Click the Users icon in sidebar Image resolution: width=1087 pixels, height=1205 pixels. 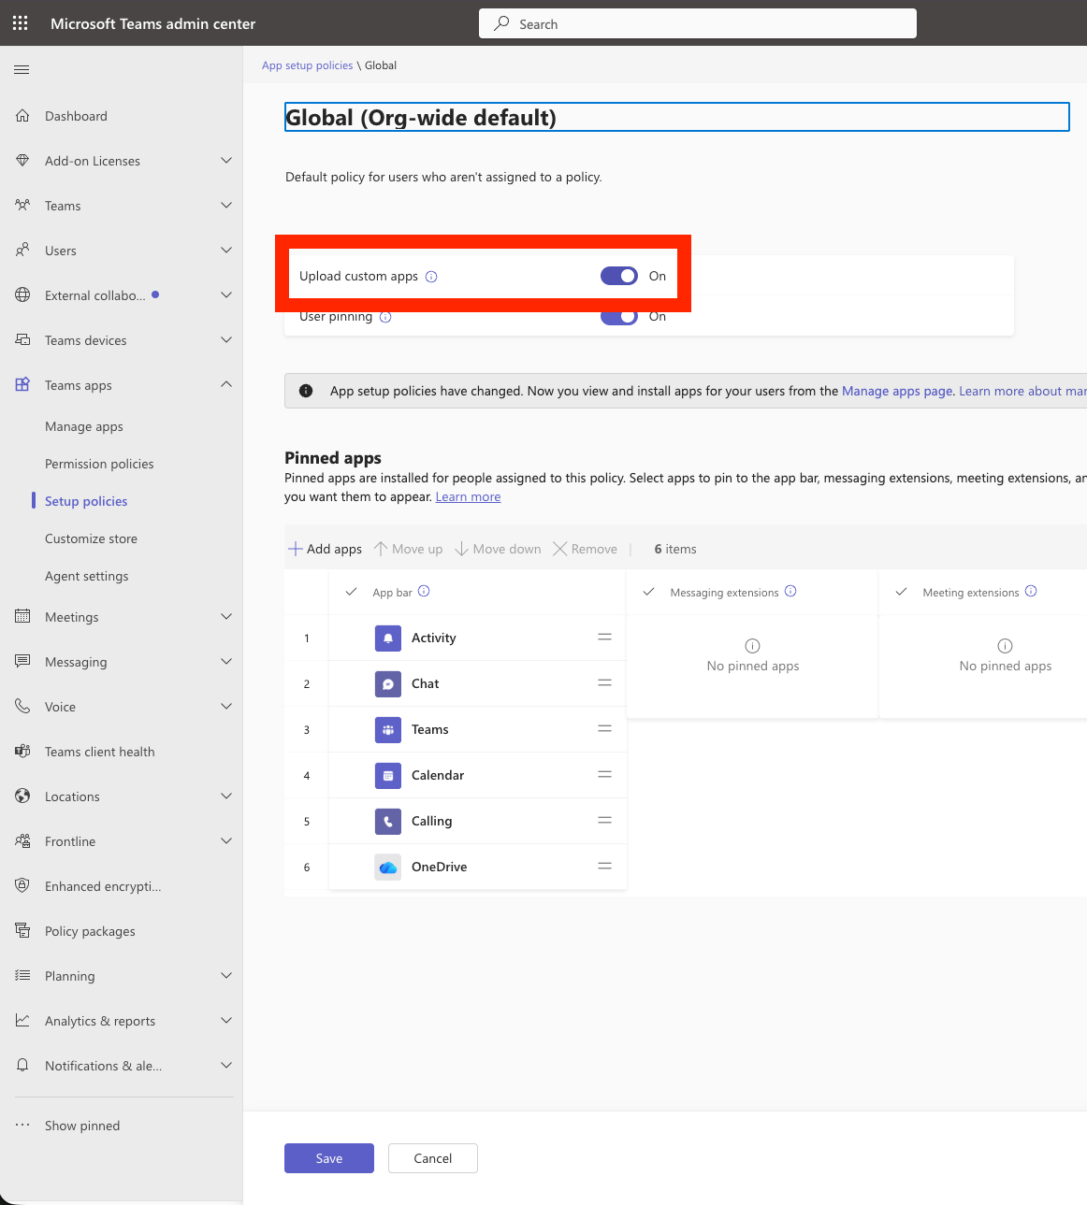(22, 251)
